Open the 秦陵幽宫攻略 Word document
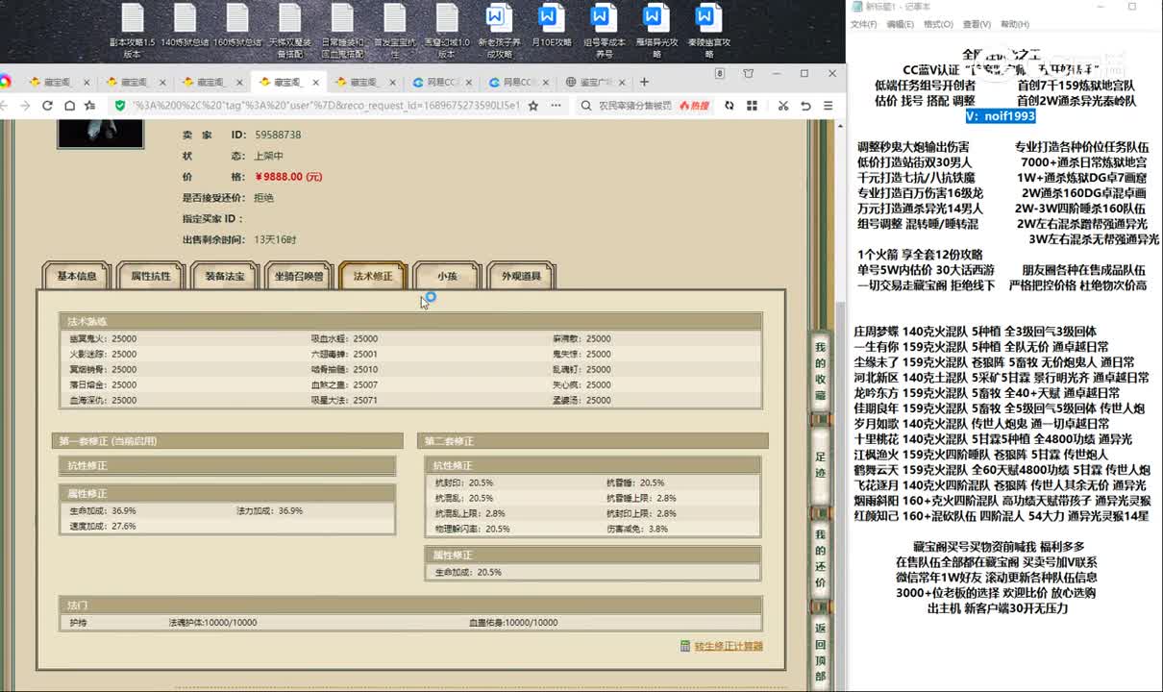 708,30
